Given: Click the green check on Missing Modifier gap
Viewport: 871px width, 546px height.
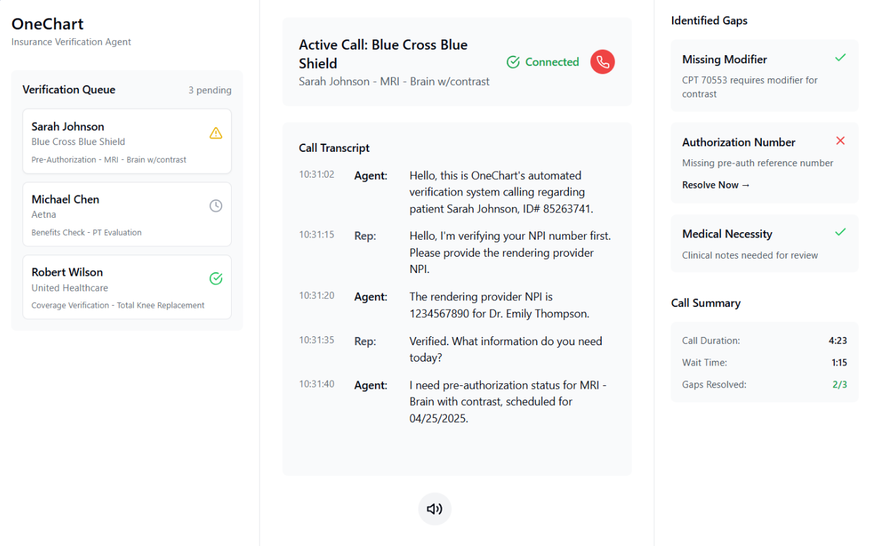Looking at the screenshot, I should pos(840,58).
